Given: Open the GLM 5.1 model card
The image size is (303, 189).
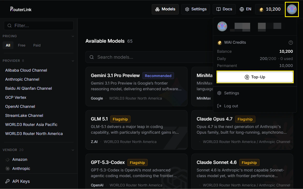Looking at the screenshot, I should (x=136, y=130).
